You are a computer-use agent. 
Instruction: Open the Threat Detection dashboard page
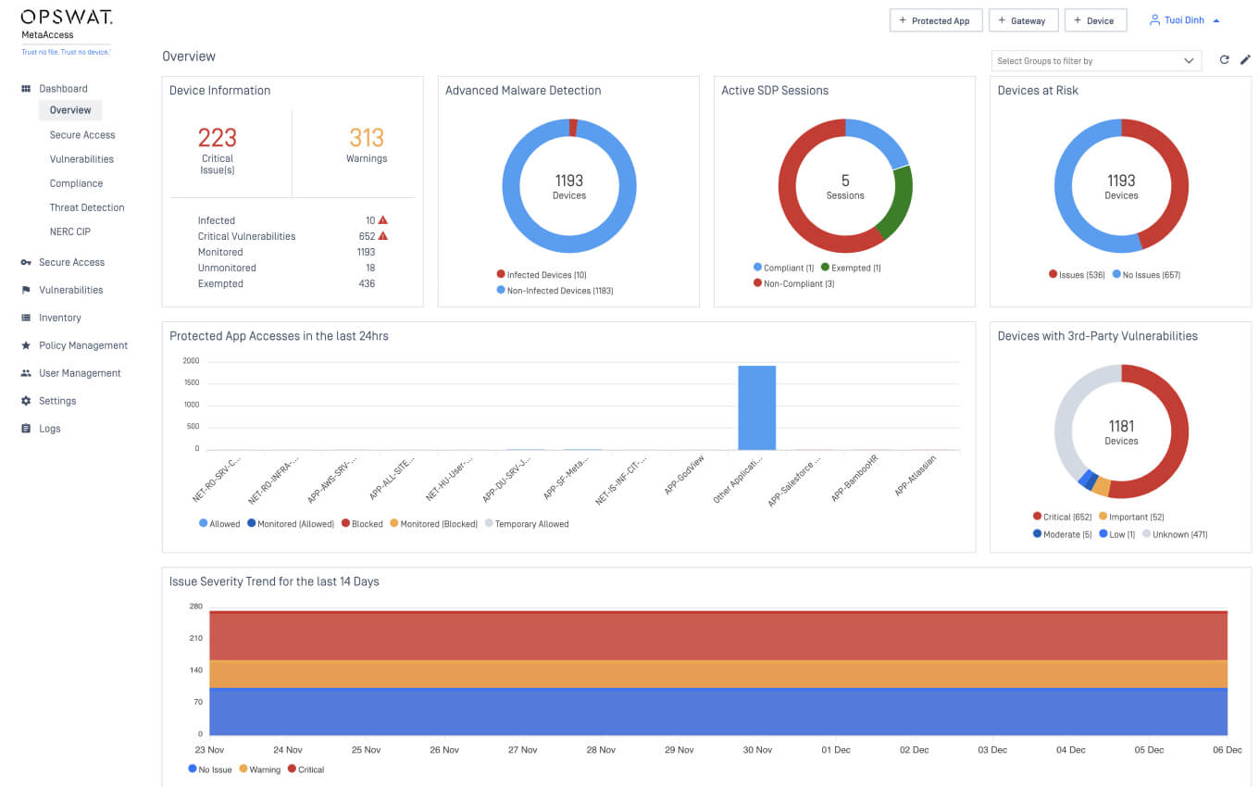click(87, 208)
